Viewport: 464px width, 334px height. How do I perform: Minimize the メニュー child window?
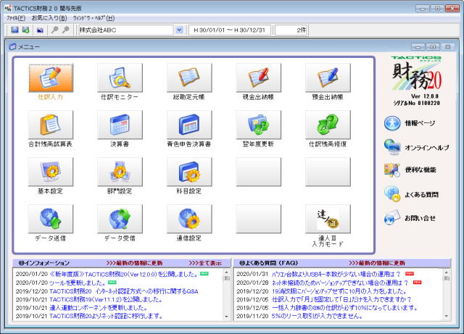click(418, 47)
